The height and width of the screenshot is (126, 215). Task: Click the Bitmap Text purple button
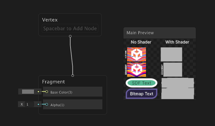click(141, 94)
